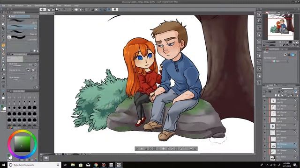The image size is (300, 168).
Task: Click Type here to search box
Action: pyautogui.click(x=34, y=165)
